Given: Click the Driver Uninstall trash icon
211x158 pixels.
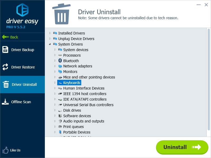Looking at the screenshot, I should pyautogui.click(x=6, y=84).
